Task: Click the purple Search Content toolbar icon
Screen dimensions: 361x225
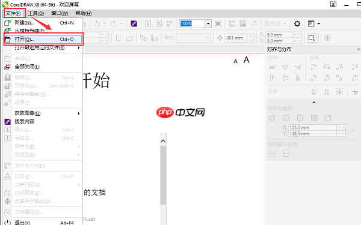Action: (134, 23)
